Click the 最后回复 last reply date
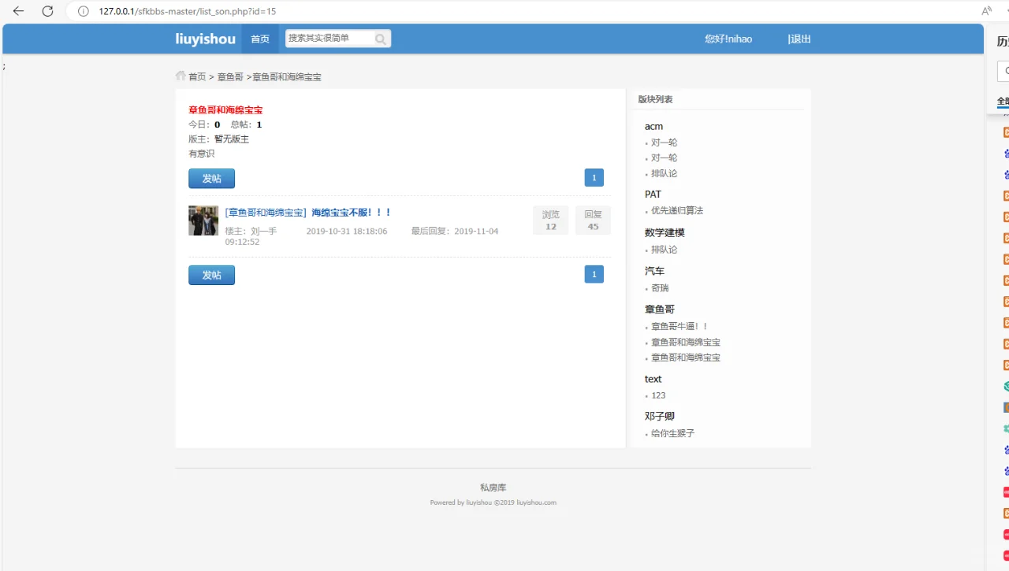Viewport: 1009px width, 571px height. [455, 231]
